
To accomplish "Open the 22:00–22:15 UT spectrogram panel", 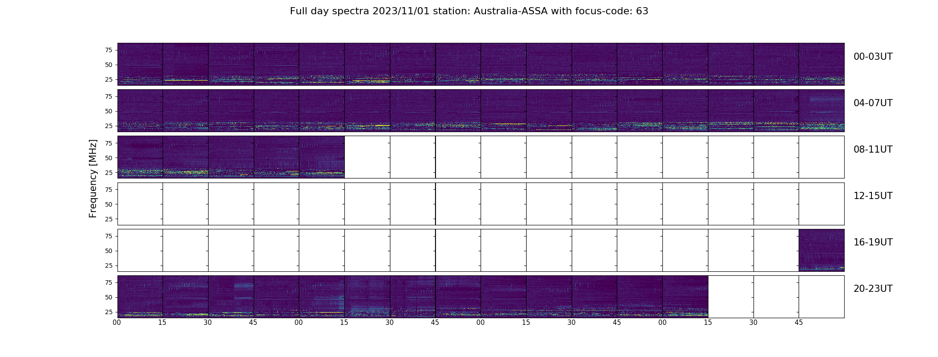I will pos(503,297).
